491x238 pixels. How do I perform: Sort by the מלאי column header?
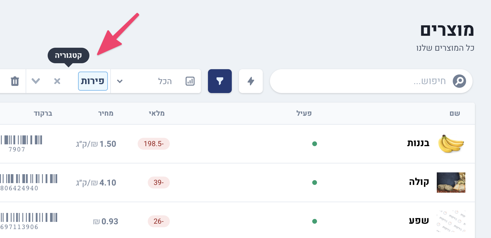(157, 113)
